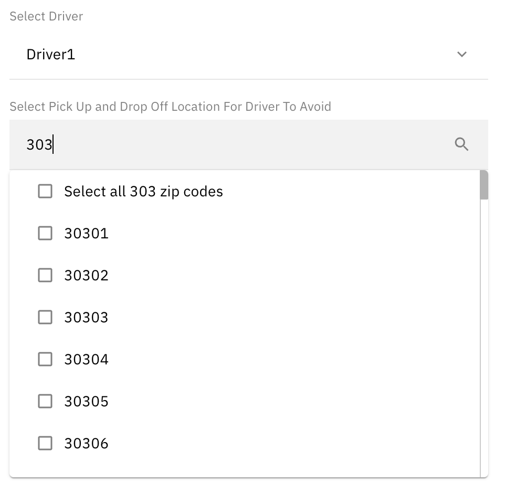The height and width of the screenshot is (503, 505).
Task: Open the Select Driver dropdown chevron
Action: point(461,54)
